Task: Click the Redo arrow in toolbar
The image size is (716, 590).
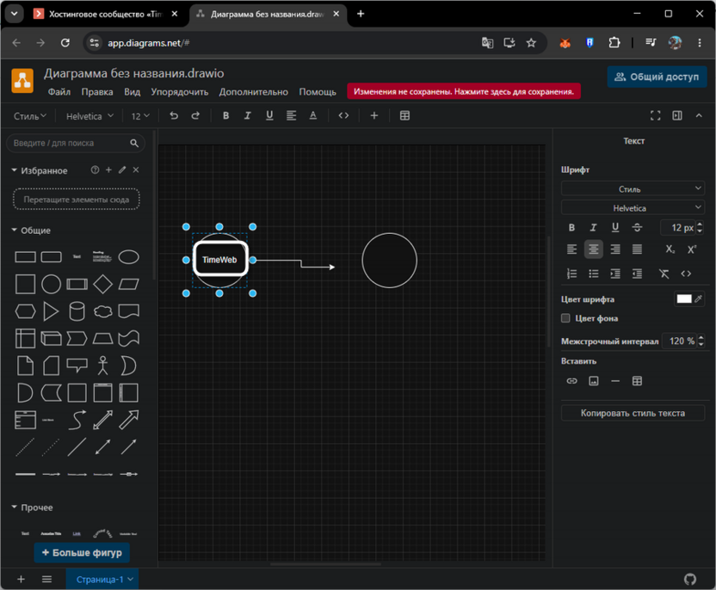Action: [195, 116]
